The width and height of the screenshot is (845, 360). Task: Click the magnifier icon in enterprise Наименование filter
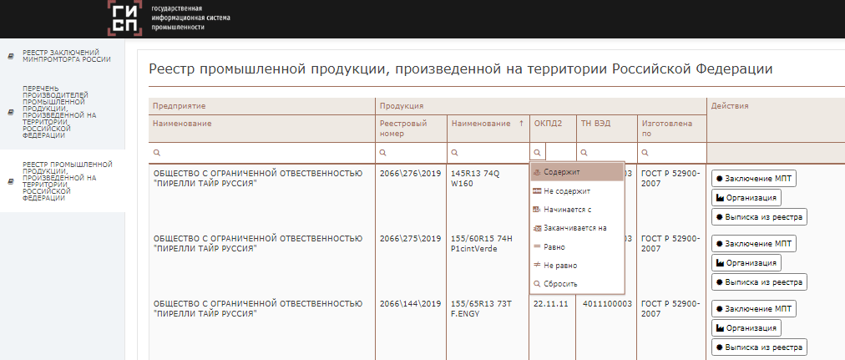(x=157, y=154)
